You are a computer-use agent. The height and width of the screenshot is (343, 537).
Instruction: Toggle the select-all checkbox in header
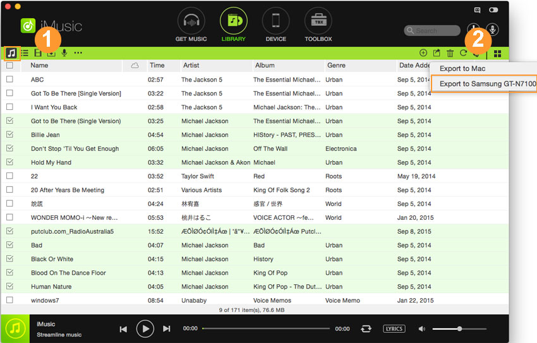pos(9,65)
